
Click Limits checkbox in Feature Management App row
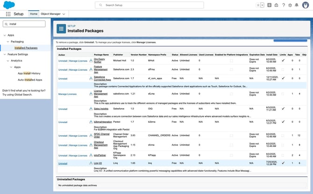(283, 69)
